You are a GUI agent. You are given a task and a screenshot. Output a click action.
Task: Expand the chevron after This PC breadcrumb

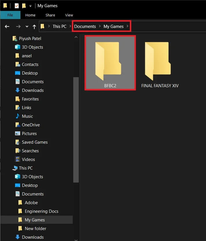[x=70, y=26]
